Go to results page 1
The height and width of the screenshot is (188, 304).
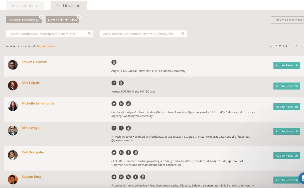(x=277, y=46)
